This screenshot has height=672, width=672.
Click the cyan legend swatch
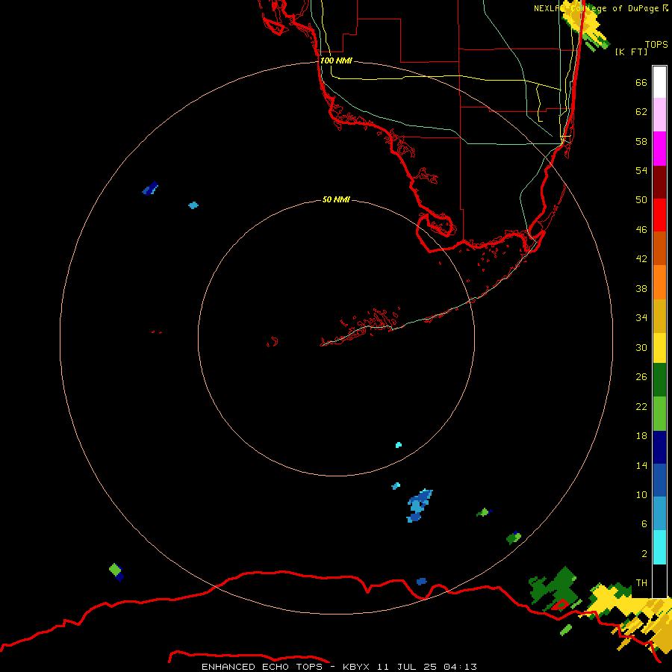pyautogui.click(x=659, y=547)
